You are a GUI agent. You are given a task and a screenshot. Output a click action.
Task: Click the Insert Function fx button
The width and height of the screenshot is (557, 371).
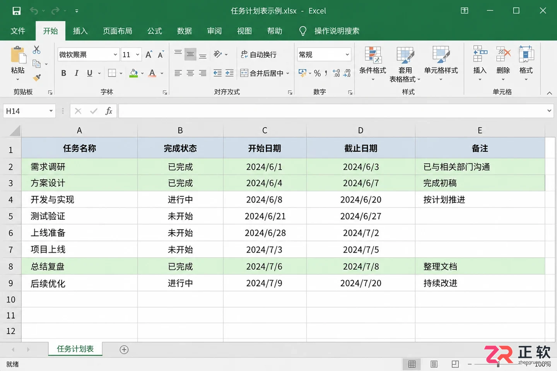tap(109, 111)
